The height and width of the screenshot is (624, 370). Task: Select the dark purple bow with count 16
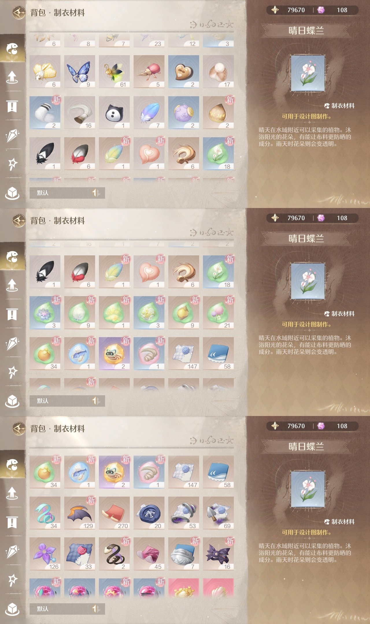point(218,554)
